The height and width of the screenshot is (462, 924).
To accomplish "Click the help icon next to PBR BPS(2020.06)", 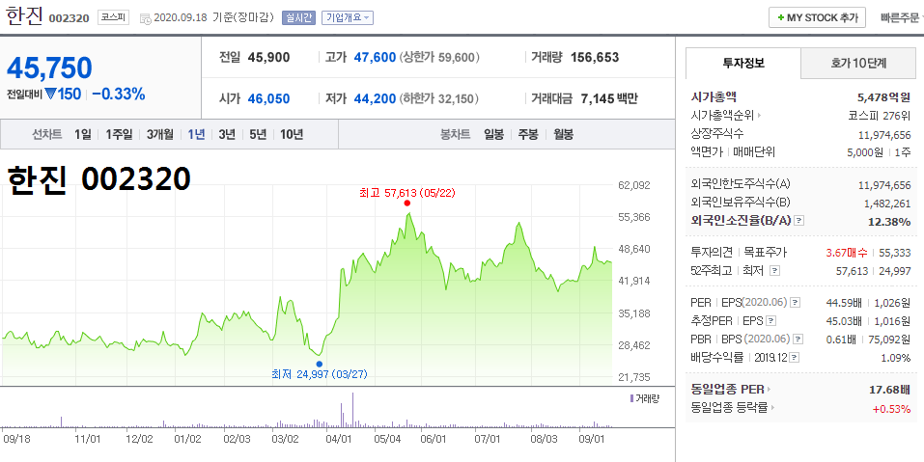I will pos(798,339).
